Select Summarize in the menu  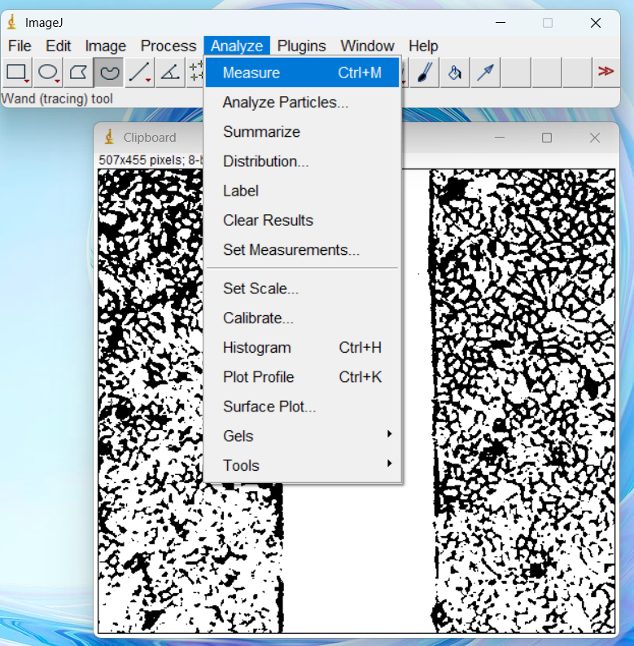click(x=302, y=132)
